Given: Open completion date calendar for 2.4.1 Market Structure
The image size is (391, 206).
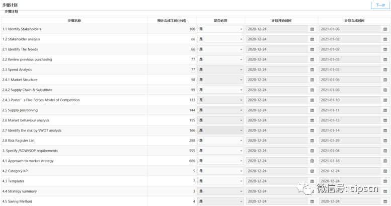Looking at the screenshot, I should [x=385, y=80].
